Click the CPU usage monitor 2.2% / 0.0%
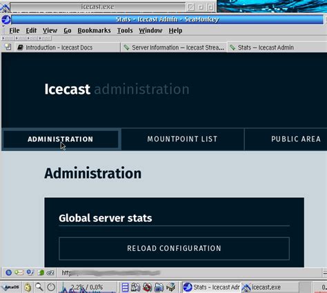The image size is (327, 293). pyautogui.click(x=88, y=287)
